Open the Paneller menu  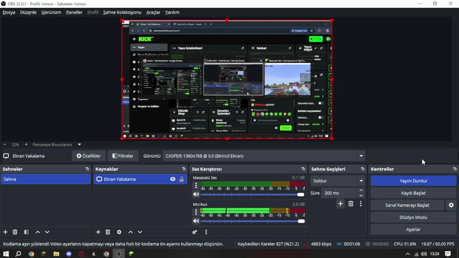(74, 12)
